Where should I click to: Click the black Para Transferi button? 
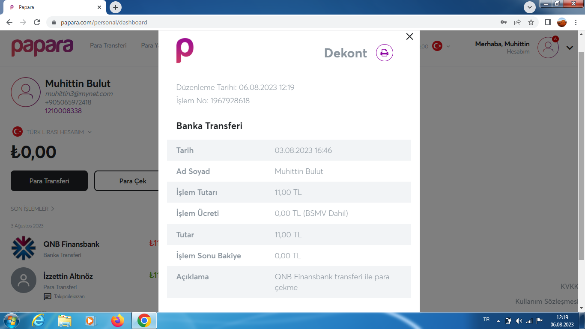[x=49, y=181]
